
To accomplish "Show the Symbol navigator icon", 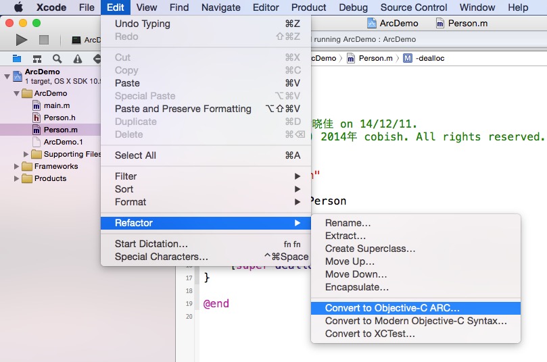I will pos(37,59).
